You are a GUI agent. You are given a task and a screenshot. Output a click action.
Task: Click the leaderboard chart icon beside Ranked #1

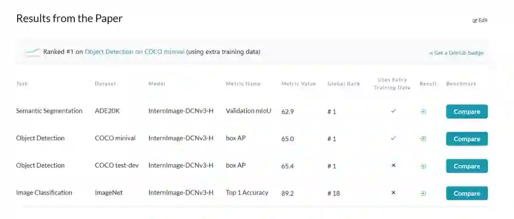click(32, 51)
